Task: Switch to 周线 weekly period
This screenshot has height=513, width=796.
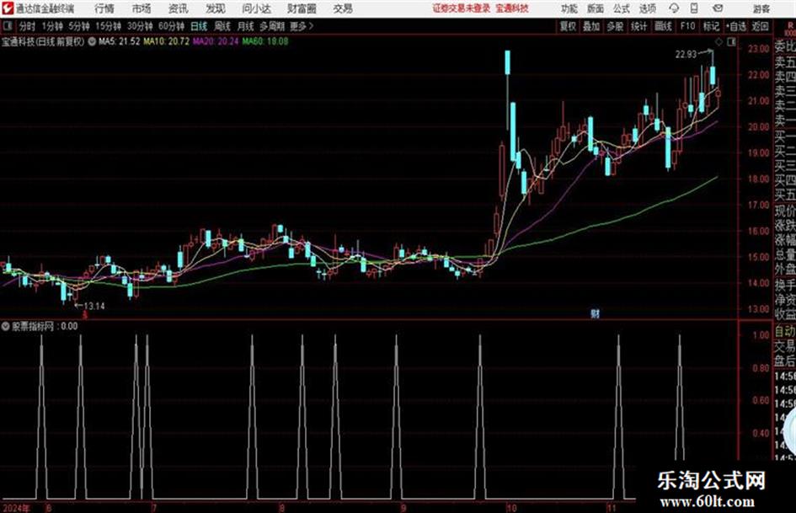Action: (x=222, y=26)
